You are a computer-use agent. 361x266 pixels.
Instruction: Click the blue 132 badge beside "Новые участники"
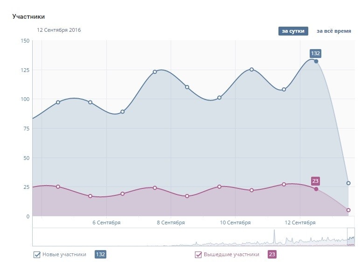pyautogui.click(x=100, y=255)
